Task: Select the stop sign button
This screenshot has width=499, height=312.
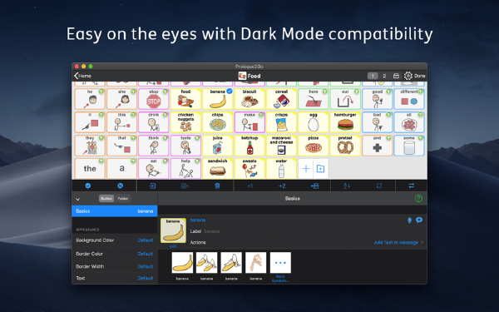Action: (x=153, y=99)
